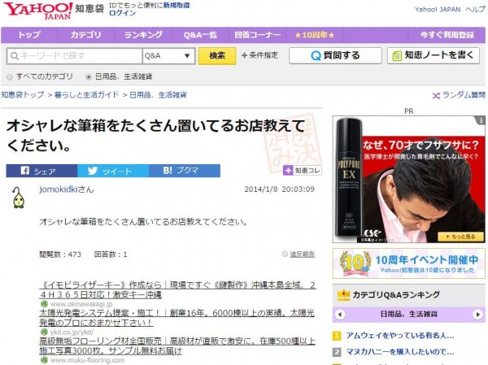Expand the 条件指定 search options

259,56
